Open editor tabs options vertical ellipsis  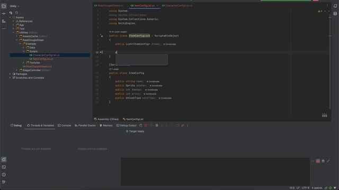(x=327, y=6)
